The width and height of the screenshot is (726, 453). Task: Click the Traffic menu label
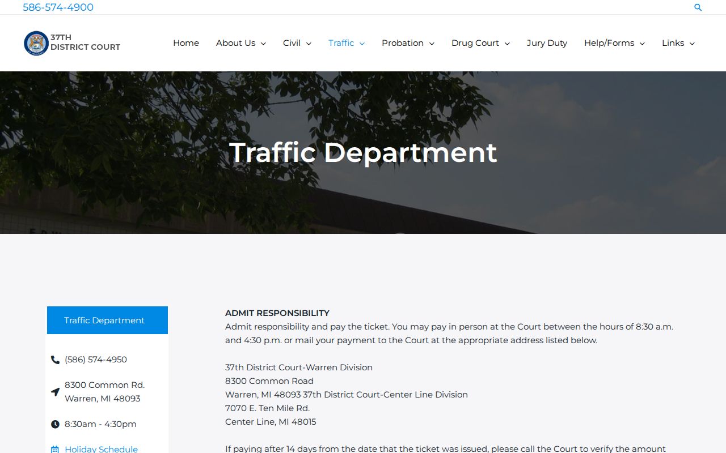(x=341, y=43)
